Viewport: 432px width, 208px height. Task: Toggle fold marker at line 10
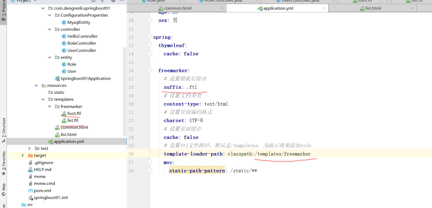pos(150,20)
